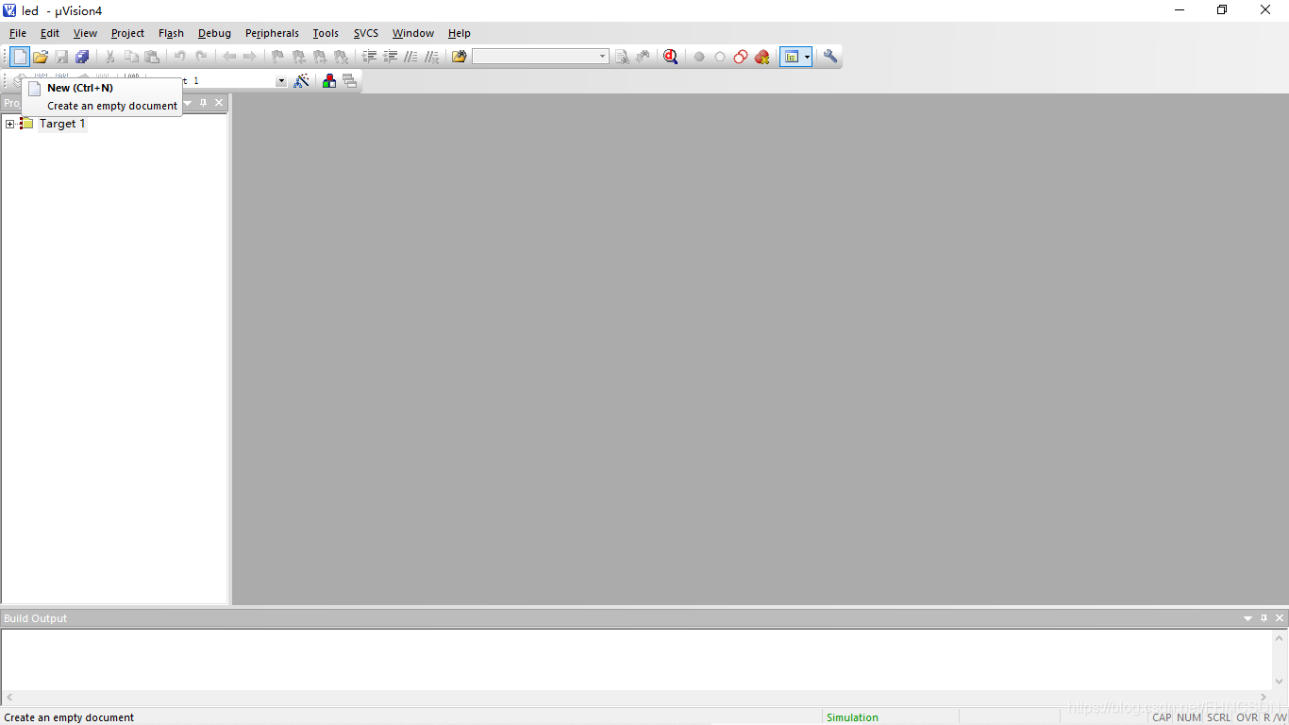1289x725 pixels.
Task: Click the Manage Components colored blocks icon
Action: click(x=328, y=81)
